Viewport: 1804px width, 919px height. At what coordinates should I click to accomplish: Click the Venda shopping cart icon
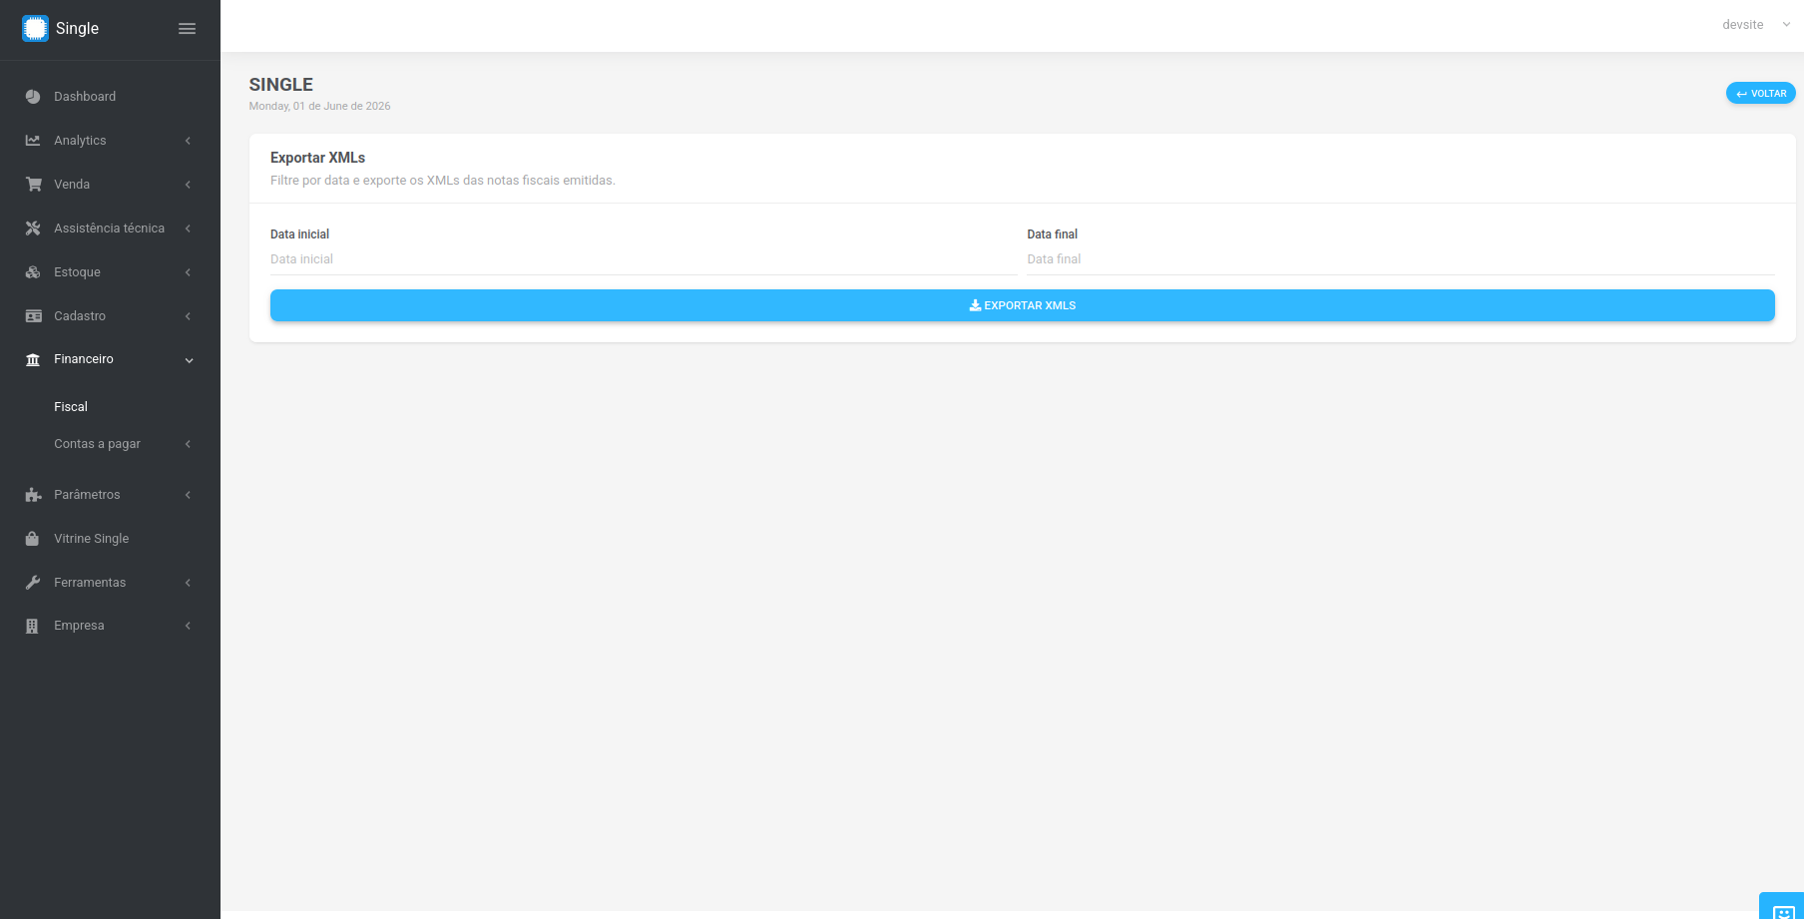click(33, 185)
